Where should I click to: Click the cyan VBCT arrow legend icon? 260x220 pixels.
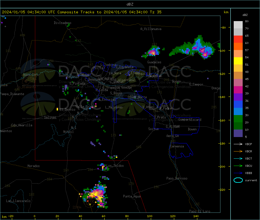point(238,158)
